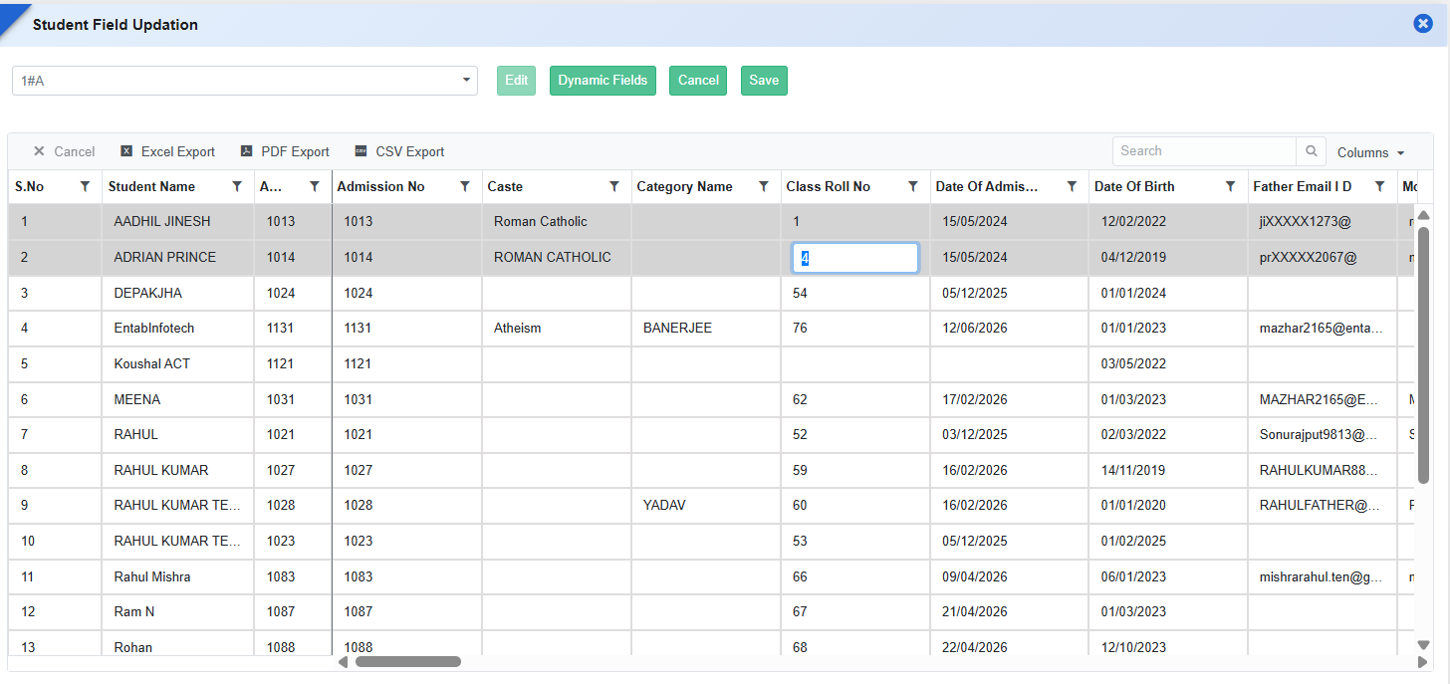This screenshot has width=1450, height=684.
Task: Click the Date Of Admission filter icon
Action: (x=1072, y=186)
